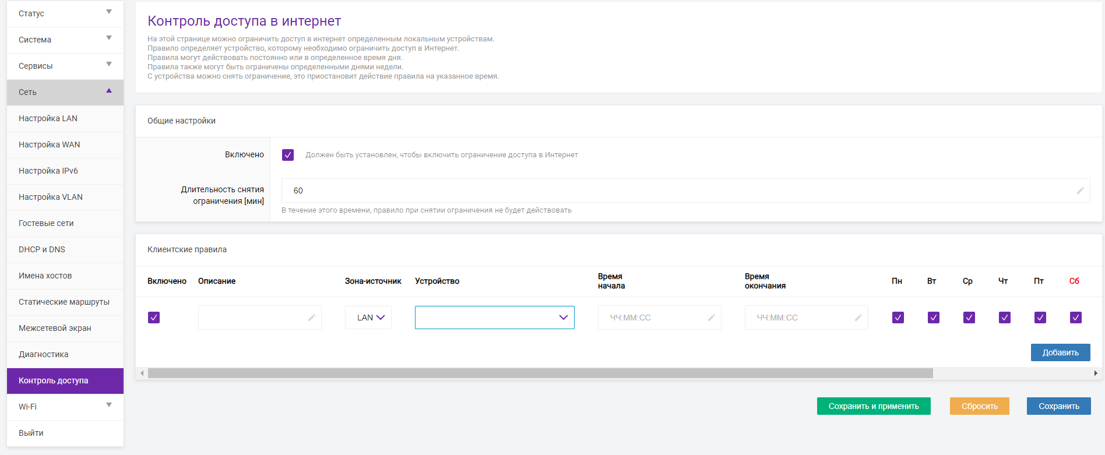Screen dimensions: 1105x455
Task: Uncheck the Сб day checkbox
Action: (x=1076, y=318)
